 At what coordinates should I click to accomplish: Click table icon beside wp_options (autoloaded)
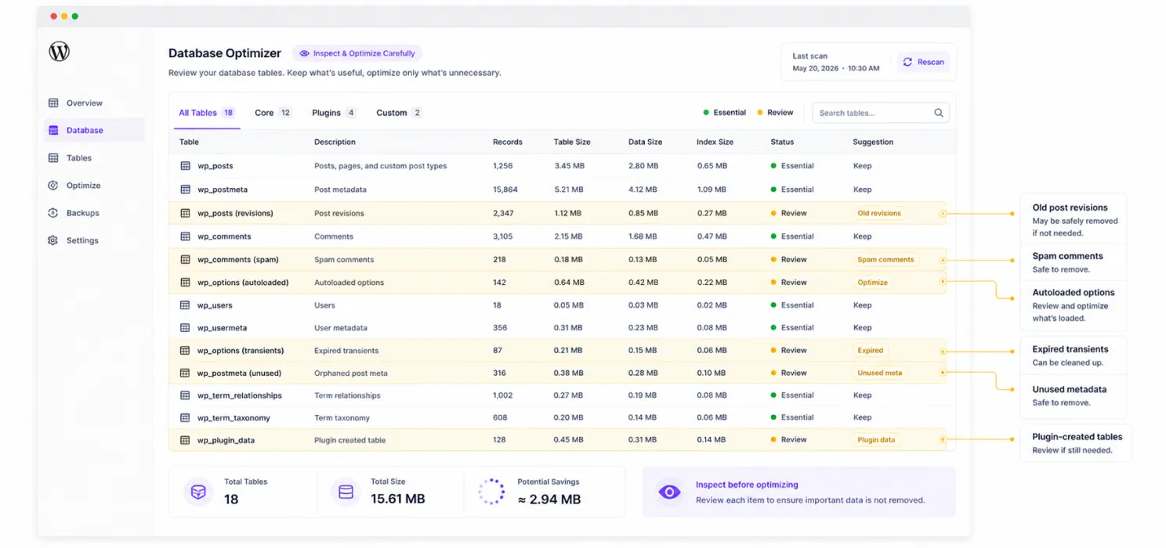186,282
